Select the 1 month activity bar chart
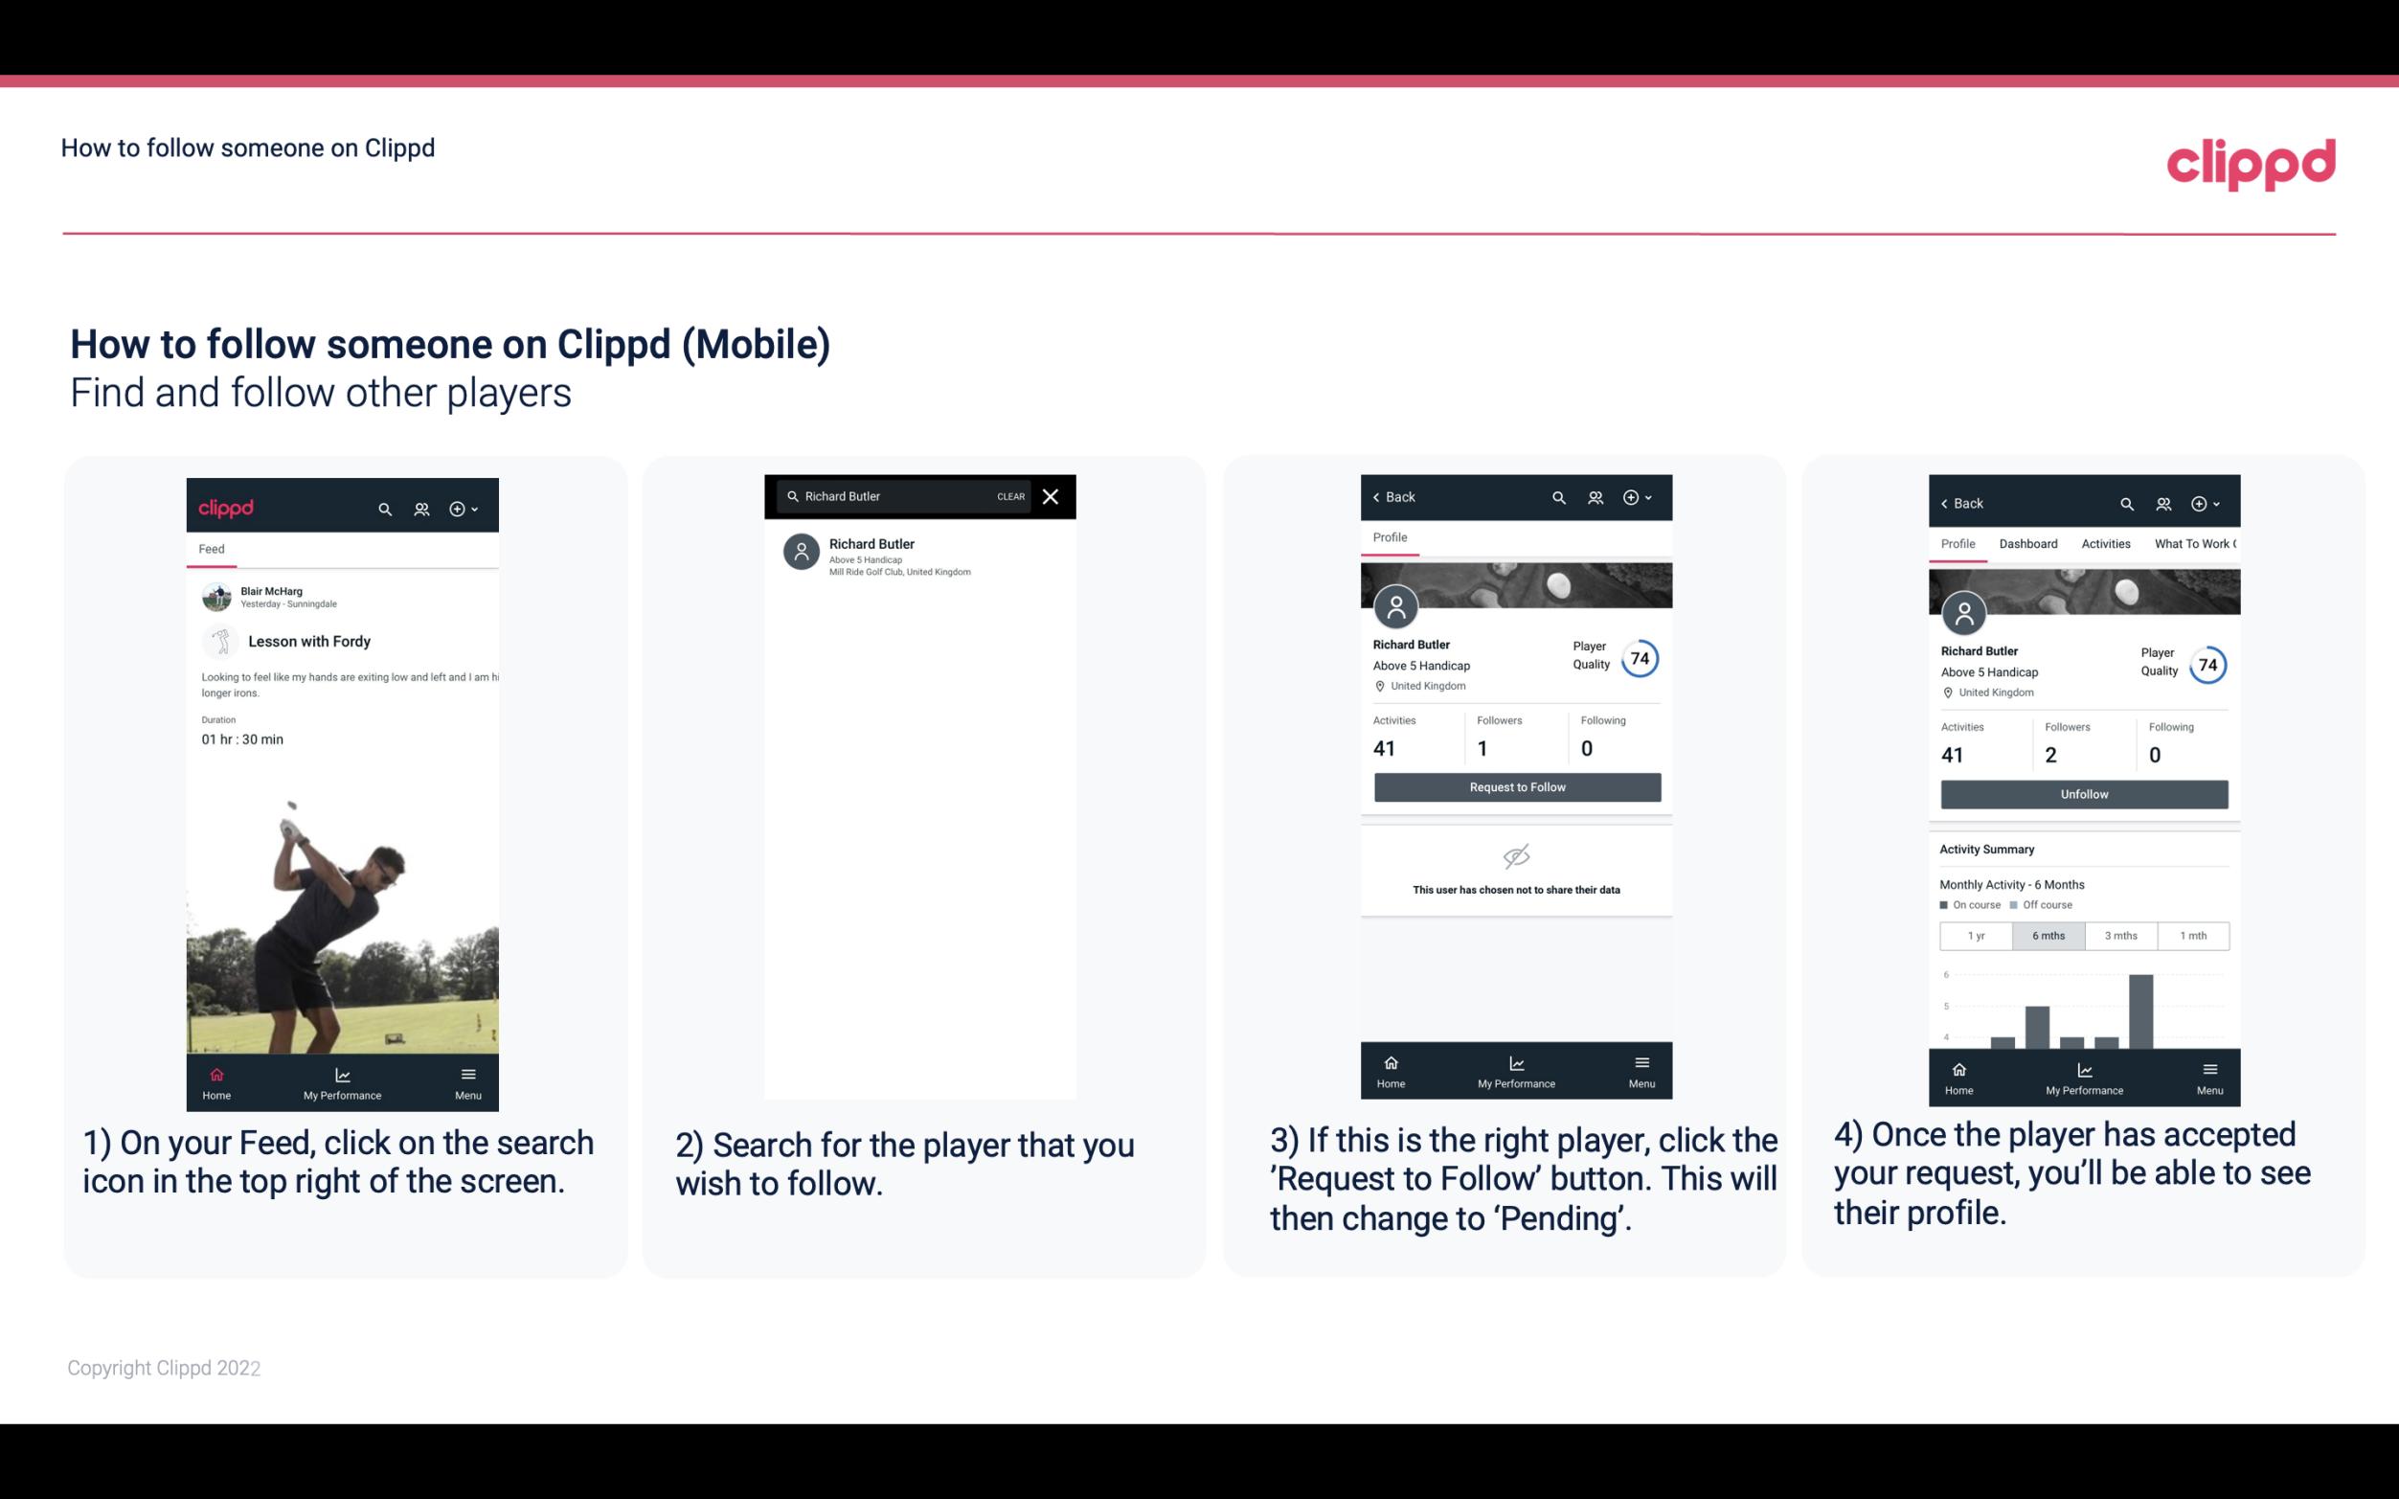The width and height of the screenshot is (2399, 1499). [2192, 934]
